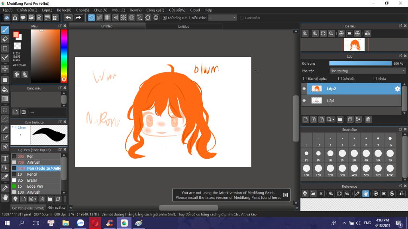408x229 pixels.
Task: Undock the Màu color panel
Action: coord(60,26)
